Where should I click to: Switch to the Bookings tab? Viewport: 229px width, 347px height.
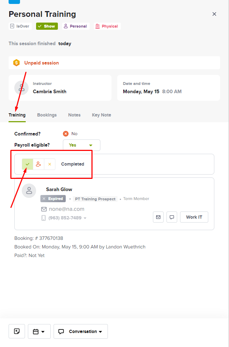click(47, 115)
